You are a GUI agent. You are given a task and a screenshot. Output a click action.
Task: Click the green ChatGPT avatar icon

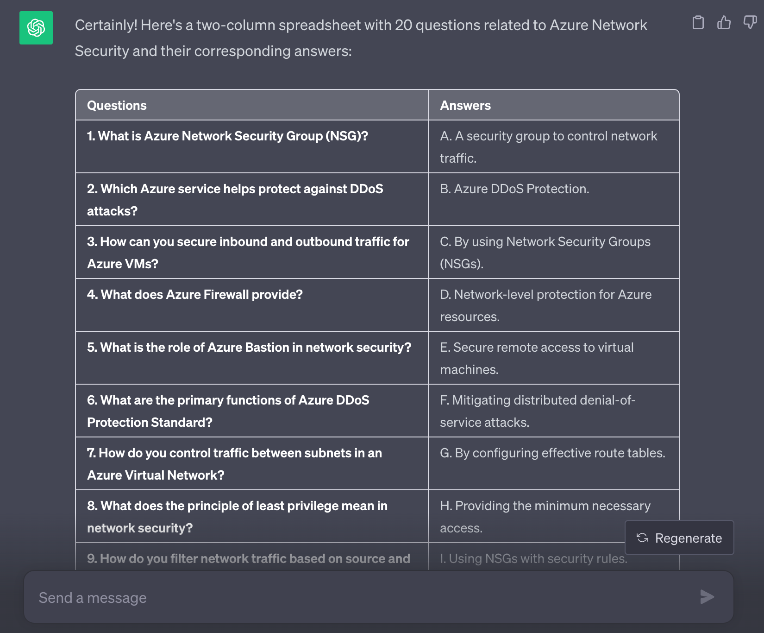[x=36, y=28]
